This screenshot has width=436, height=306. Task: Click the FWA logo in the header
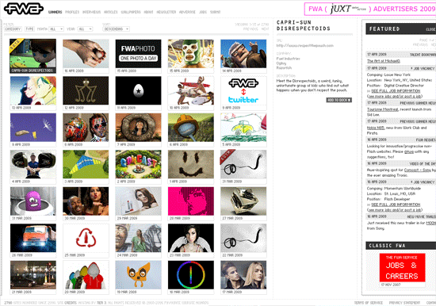pos(24,9)
